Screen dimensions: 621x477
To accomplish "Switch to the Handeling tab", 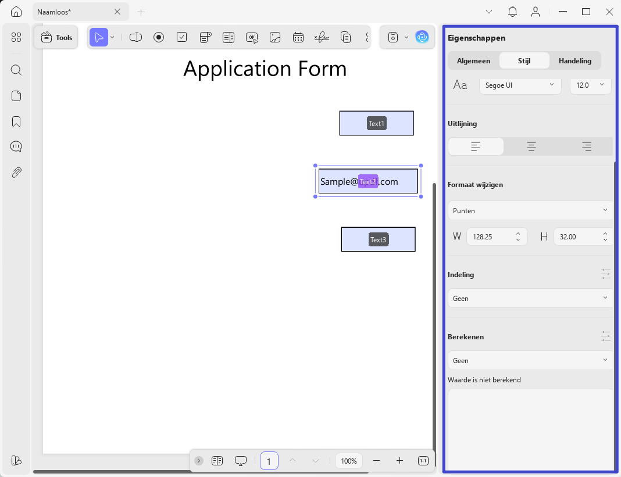I will pos(575,60).
